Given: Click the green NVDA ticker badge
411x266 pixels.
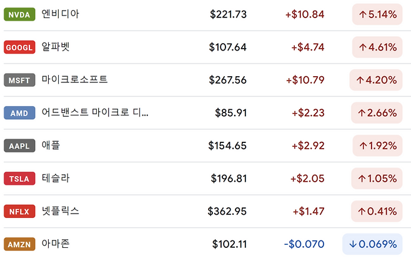Looking at the screenshot, I should click(19, 14).
